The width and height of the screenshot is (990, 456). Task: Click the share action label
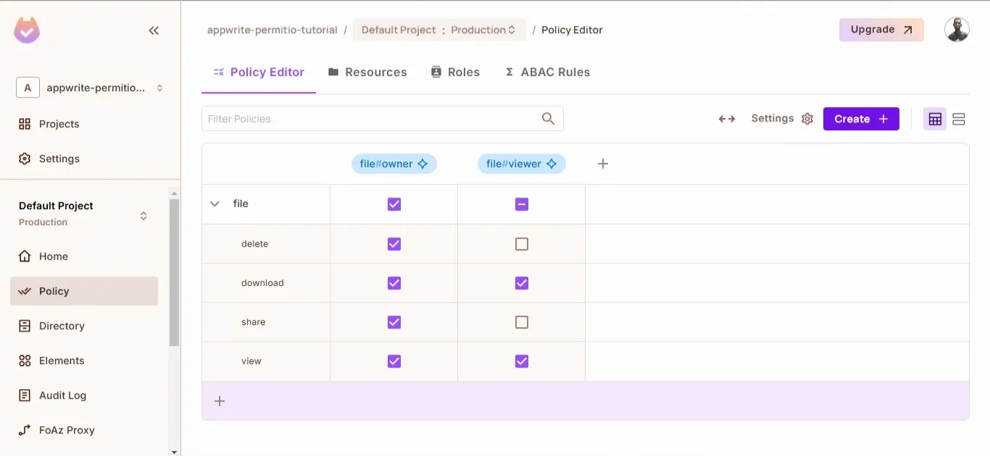pyautogui.click(x=253, y=322)
